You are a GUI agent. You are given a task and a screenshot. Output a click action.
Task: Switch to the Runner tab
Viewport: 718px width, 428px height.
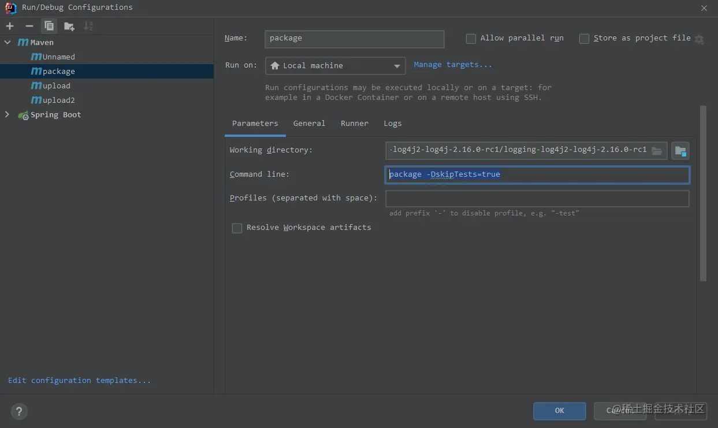355,123
